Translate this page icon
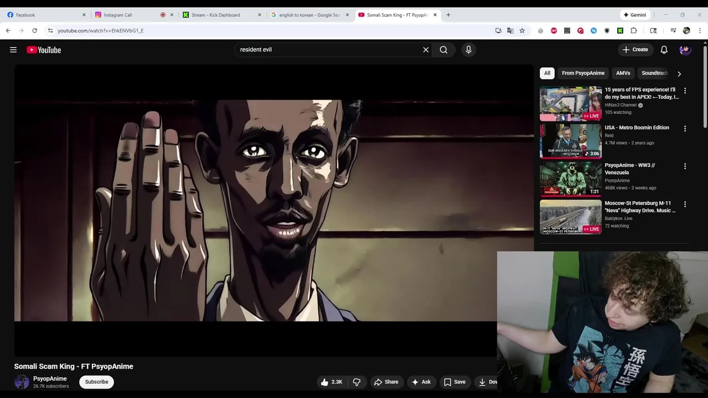Viewport: 708px width, 398px height. [x=510, y=30]
